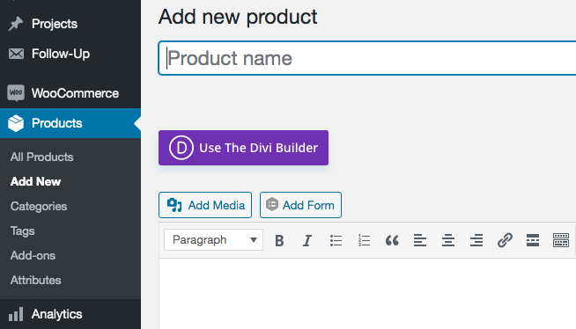Click the Add Form button
The width and height of the screenshot is (576, 329).
click(x=300, y=205)
